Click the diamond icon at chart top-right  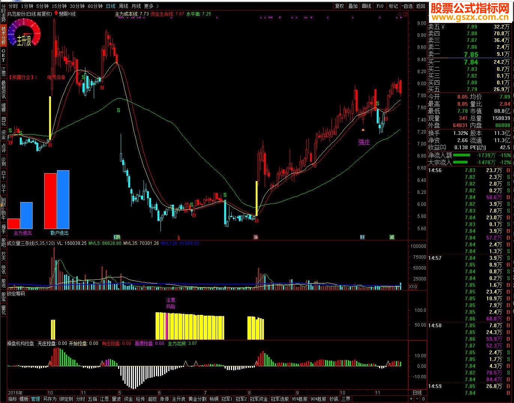(400, 14)
